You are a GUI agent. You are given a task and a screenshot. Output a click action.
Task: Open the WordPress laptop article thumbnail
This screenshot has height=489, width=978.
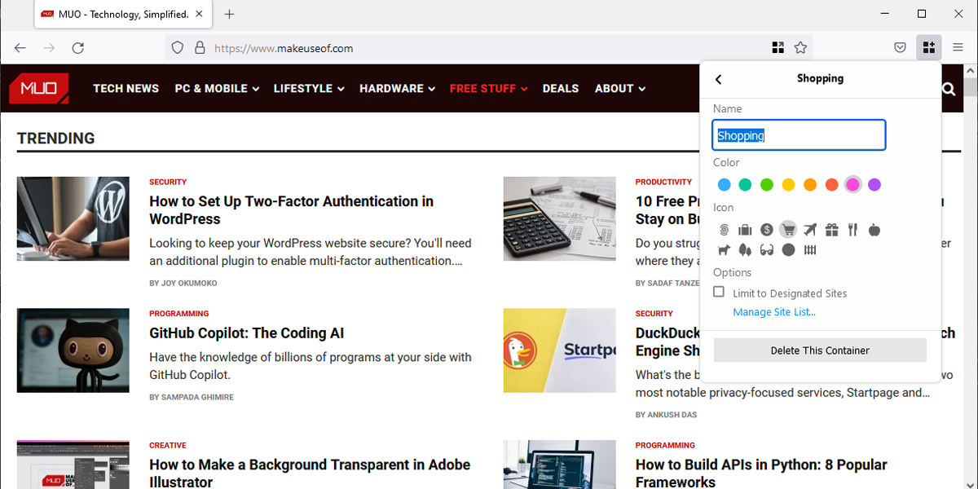[x=73, y=218]
